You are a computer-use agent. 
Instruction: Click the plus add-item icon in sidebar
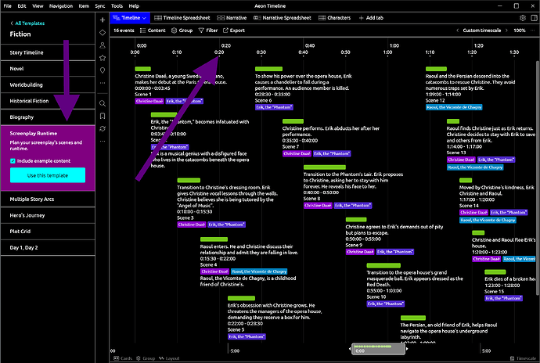103,19
